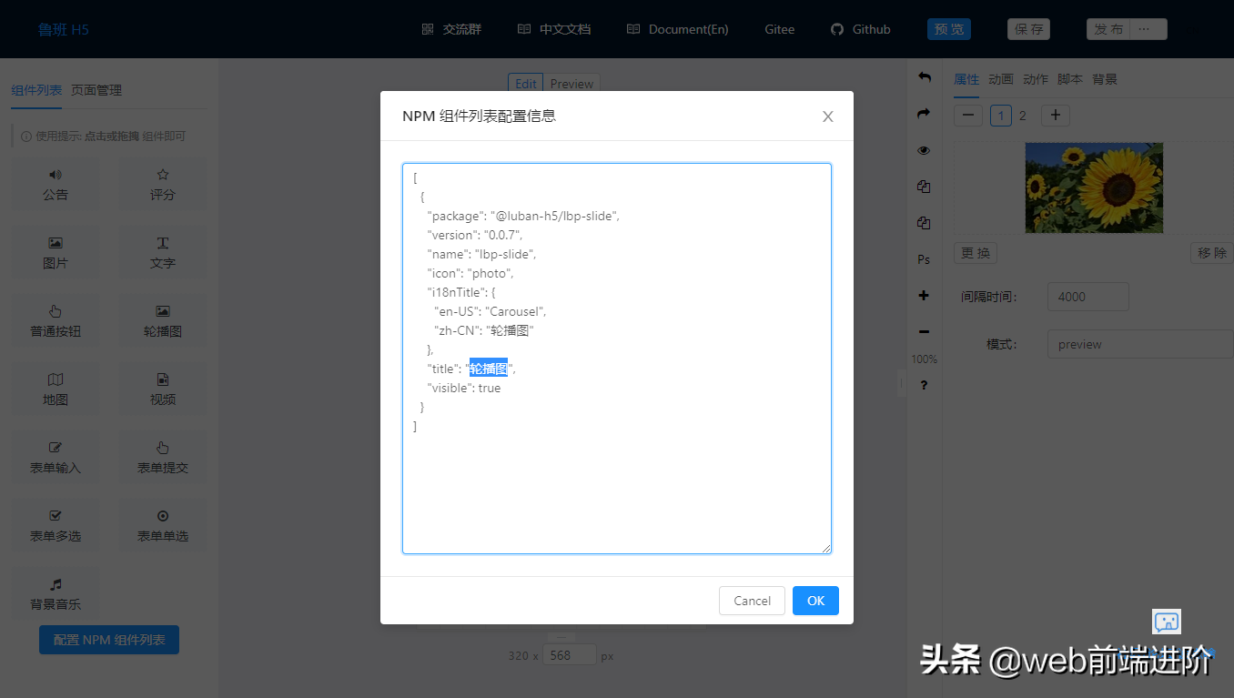Confirm the dialog with OK
Viewport: 1234px width, 698px height.
815,601
